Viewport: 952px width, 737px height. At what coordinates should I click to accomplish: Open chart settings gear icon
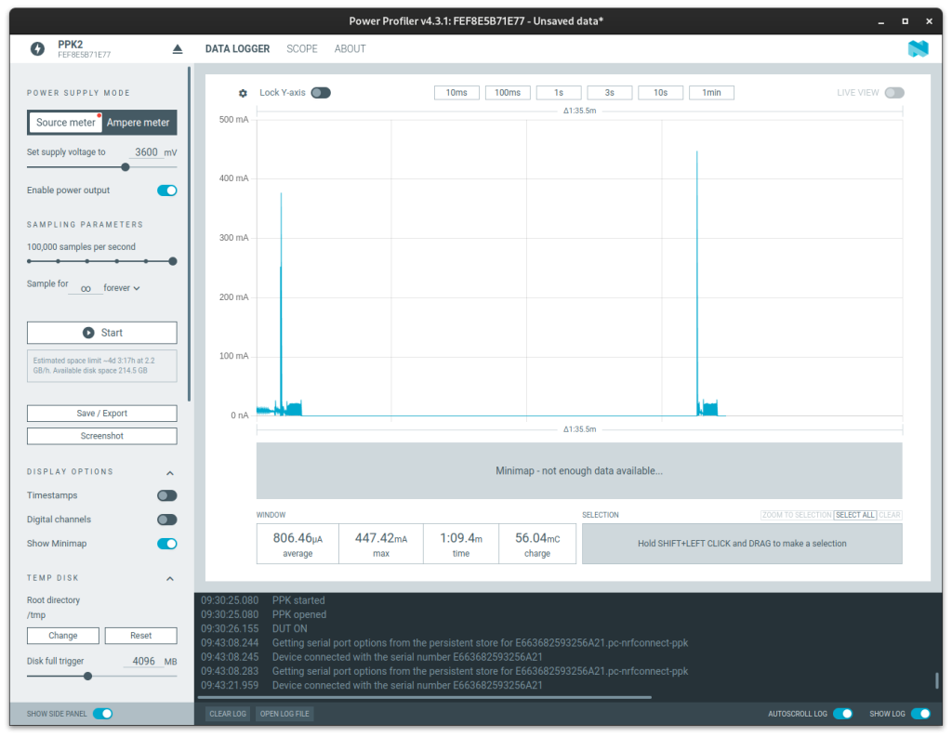point(244,93)
